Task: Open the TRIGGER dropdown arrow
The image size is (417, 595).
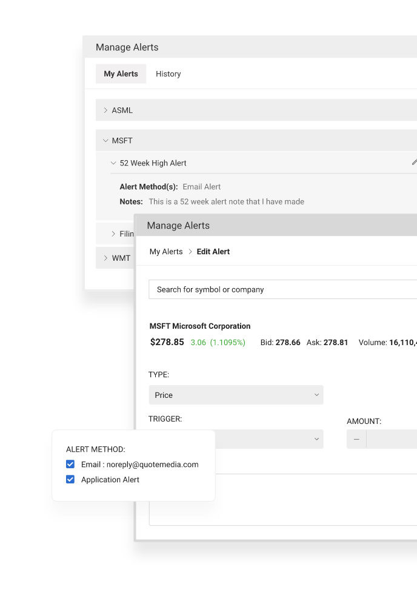Action: [316, 439]
